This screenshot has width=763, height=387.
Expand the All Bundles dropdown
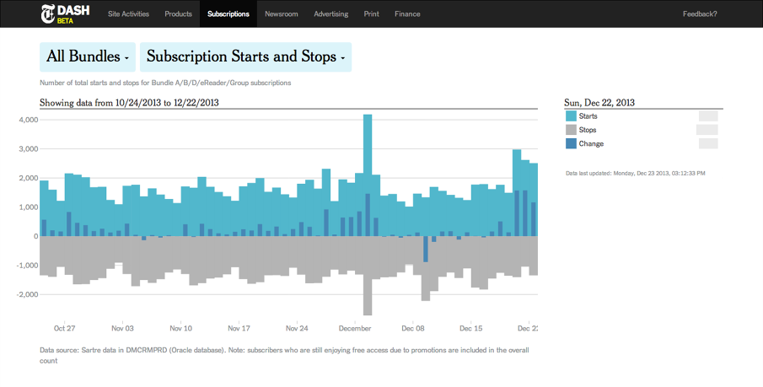pos(88,57)
